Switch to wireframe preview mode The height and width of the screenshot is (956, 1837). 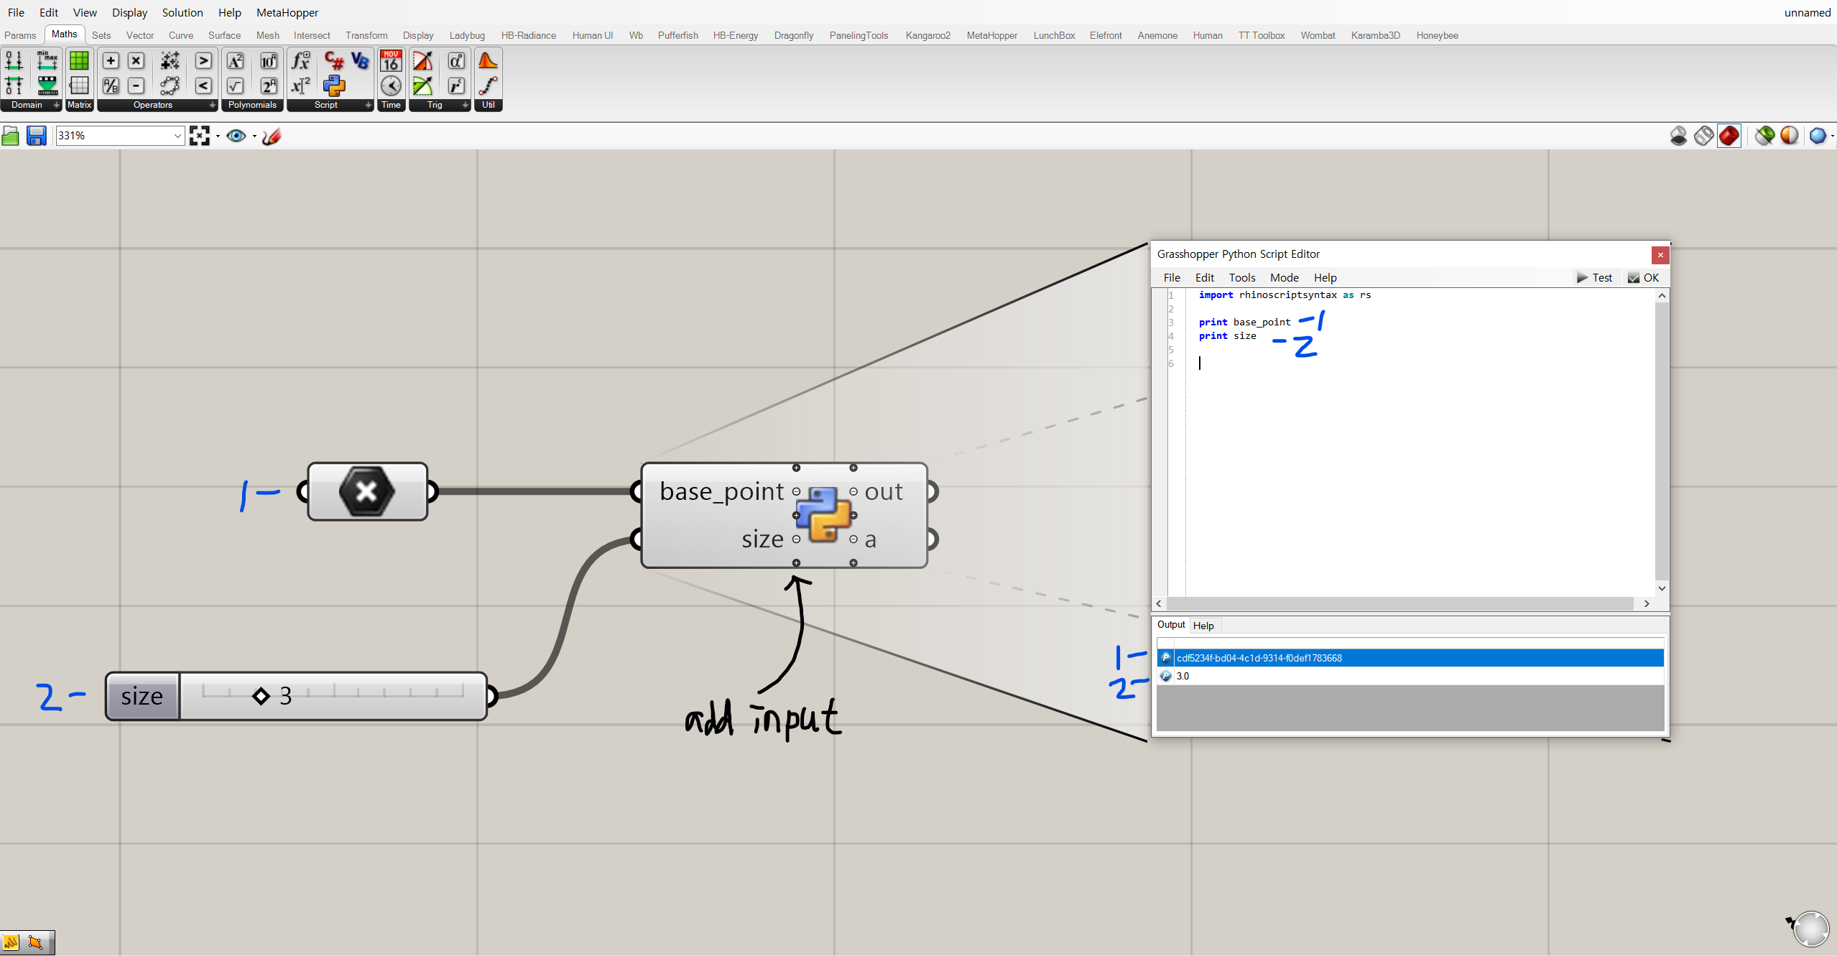click(x=1703, y=136)
